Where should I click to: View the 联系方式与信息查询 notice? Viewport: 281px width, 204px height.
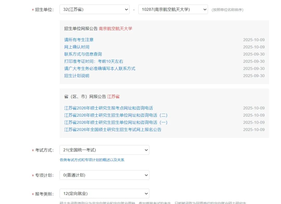[x=83, y=54]
